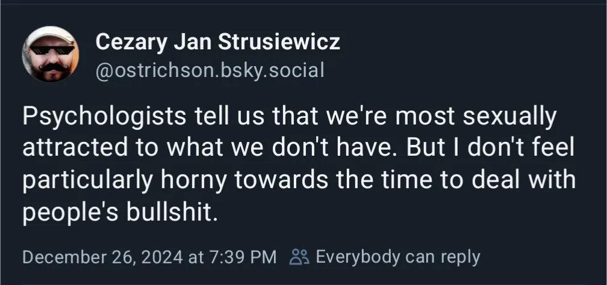Click the word 'people's' in the last line
Viewport: 607px width, 285px height.
click(x=70, y=212)
